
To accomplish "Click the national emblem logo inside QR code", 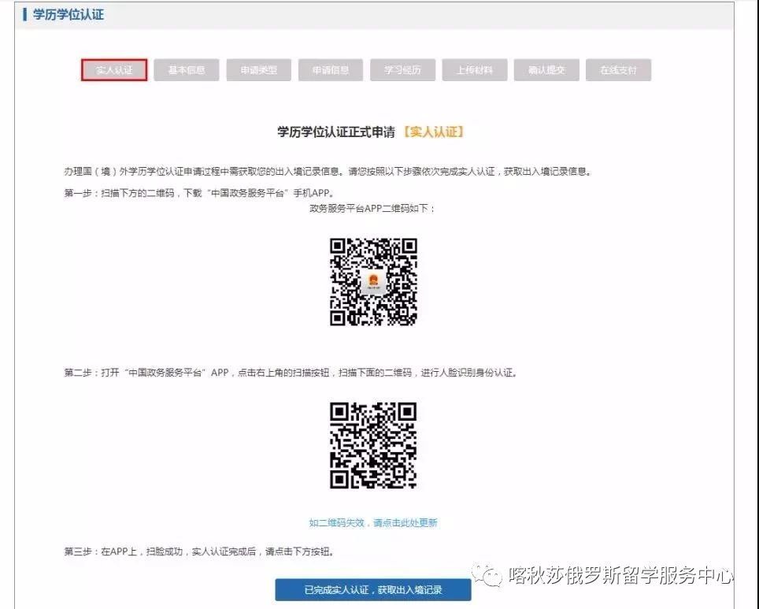I will click(x=373, y=281).
